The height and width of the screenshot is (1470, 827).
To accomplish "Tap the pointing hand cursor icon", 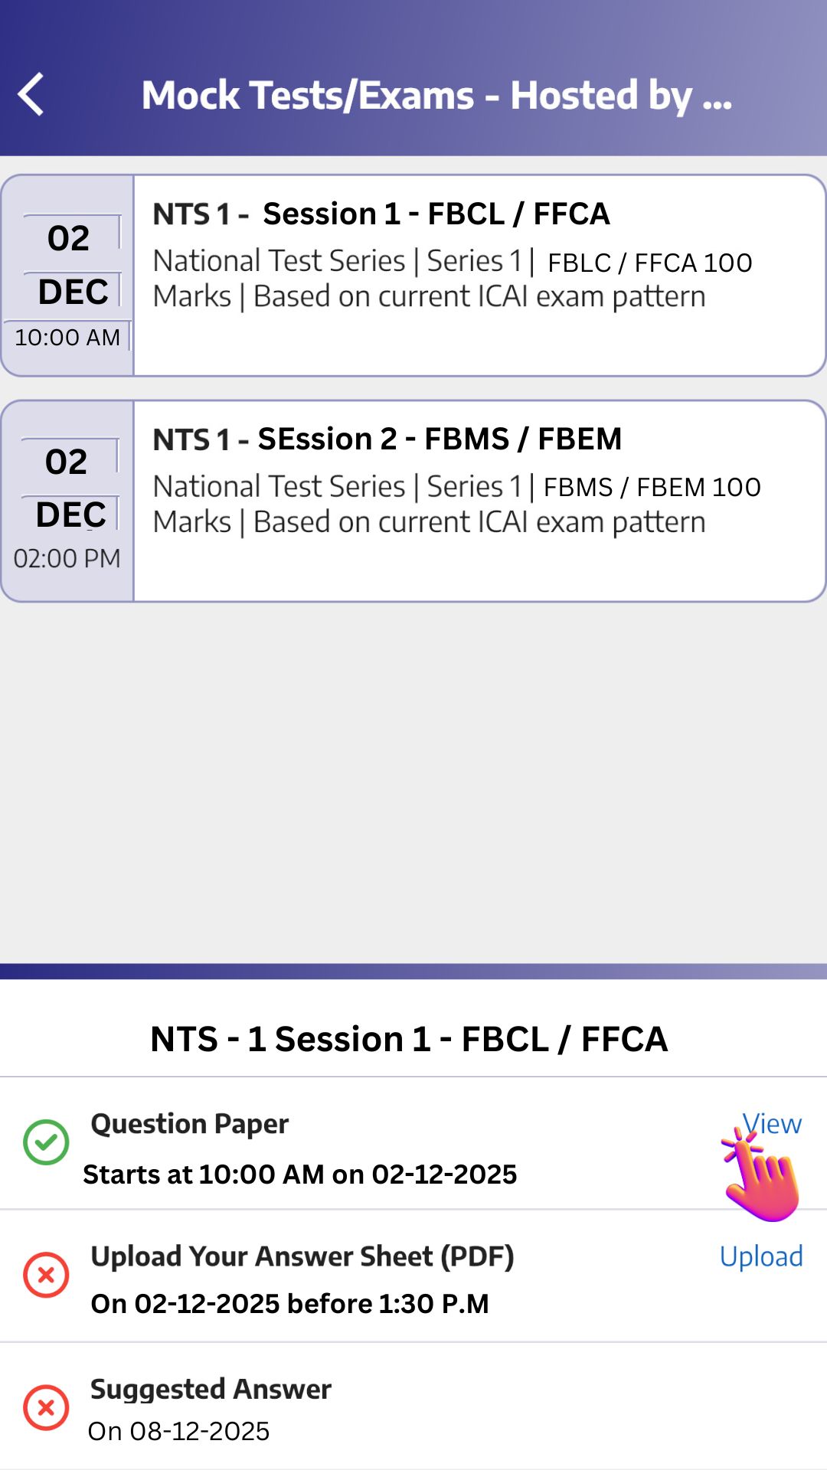I will click(763, 1179).
